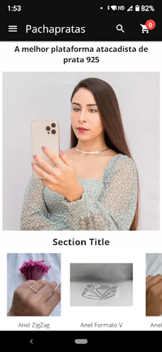Open the Anel ZigZag product photo
Image resolution: width=162 pixels, height=352 pixels.
pyautogui.click(x=34, y=285)
